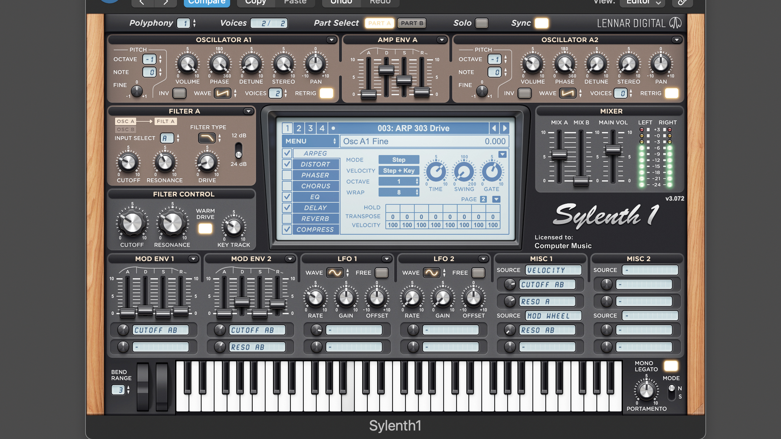Image resolution: width=781 pixels, height=439 pixels.
Task: Click the Oscillator A1 Pan knob
Action: coord(316,64)
